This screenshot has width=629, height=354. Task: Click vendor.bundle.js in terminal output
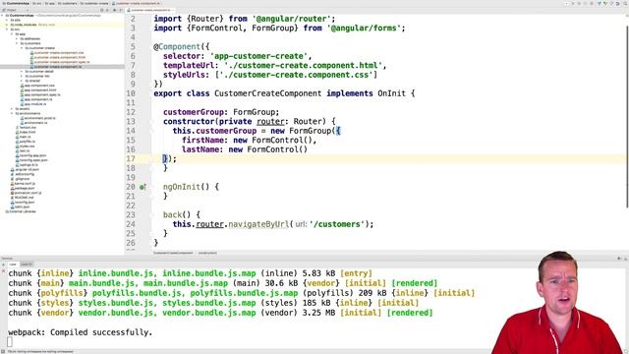[x=116, y=313]
